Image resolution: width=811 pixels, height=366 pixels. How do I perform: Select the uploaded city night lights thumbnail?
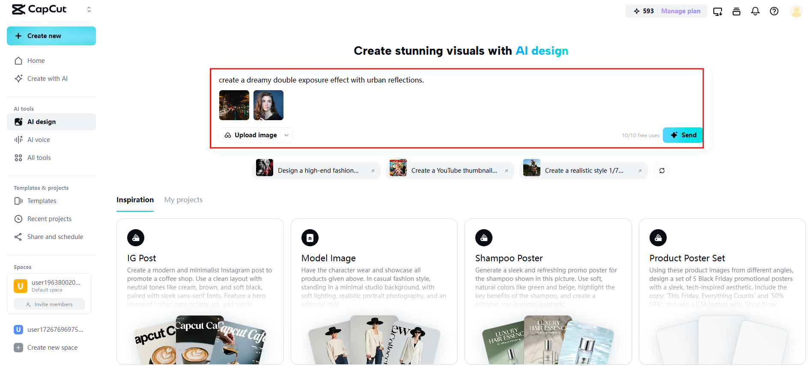point(234,105)
